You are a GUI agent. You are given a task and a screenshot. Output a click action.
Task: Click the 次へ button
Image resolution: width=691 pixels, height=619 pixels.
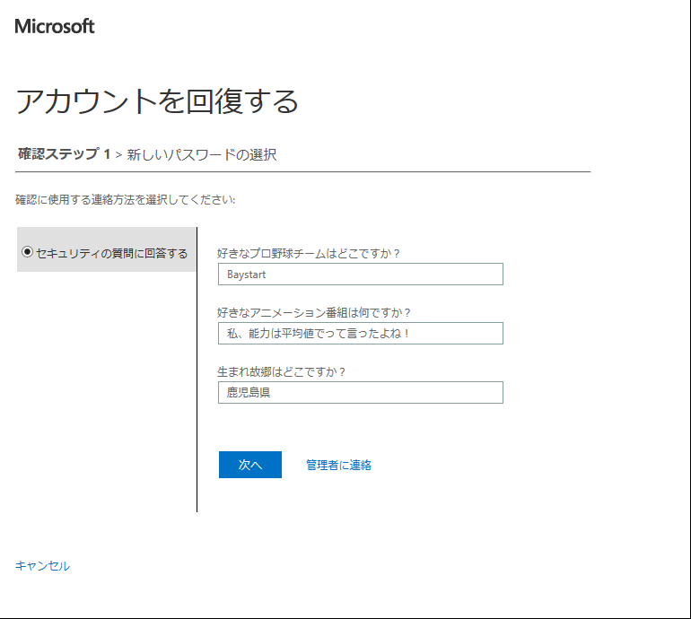(250, 465)
